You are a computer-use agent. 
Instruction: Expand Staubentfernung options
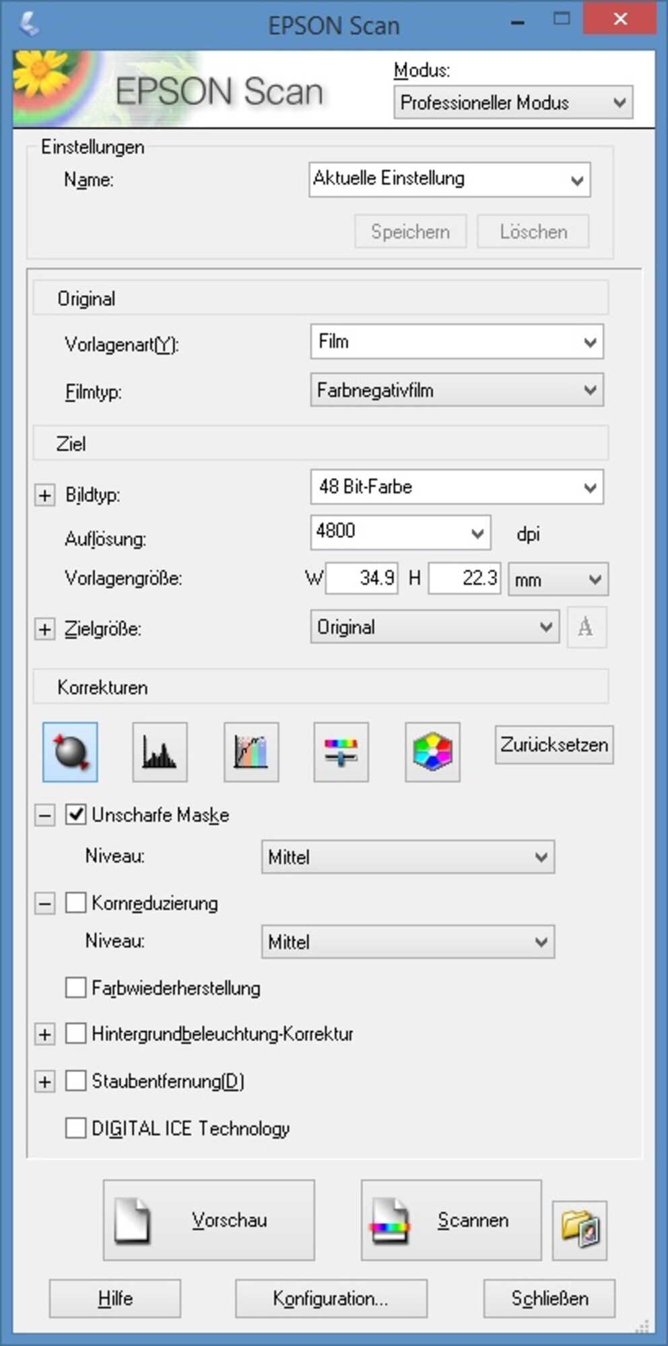click(44, 1082)
